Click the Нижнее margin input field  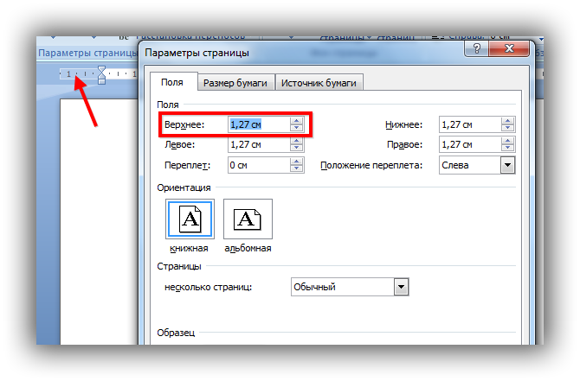[470, 124]
